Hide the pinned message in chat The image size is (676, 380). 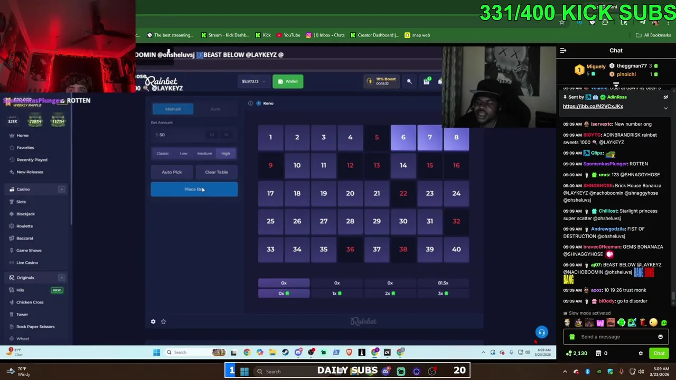click(x=665, y=97)
